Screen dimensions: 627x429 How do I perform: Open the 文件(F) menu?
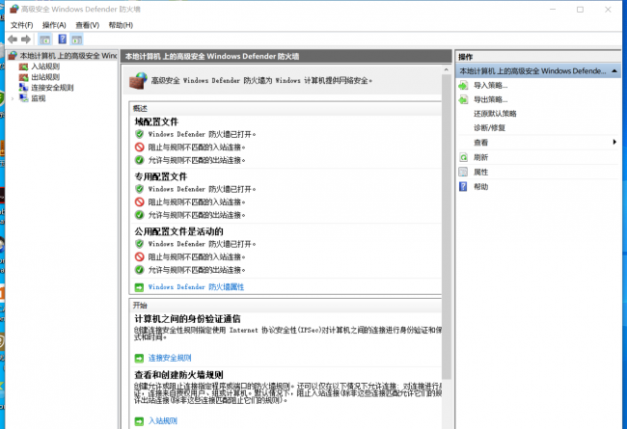21,25
